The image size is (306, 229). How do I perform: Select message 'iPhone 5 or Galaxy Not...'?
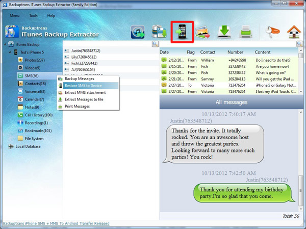(229, 85)
